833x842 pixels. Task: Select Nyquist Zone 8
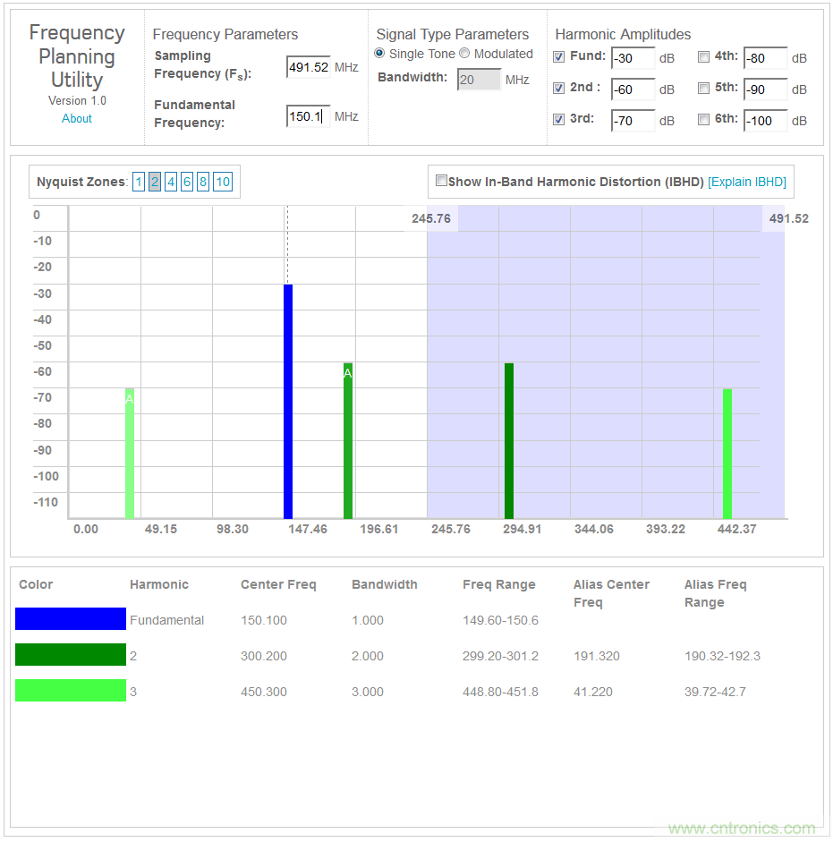pyautogui.click(x=203, y=183)
